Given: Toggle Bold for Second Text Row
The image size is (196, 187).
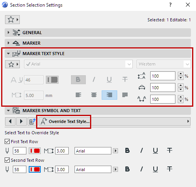Looking at the screenshot, I should (127, 169).
